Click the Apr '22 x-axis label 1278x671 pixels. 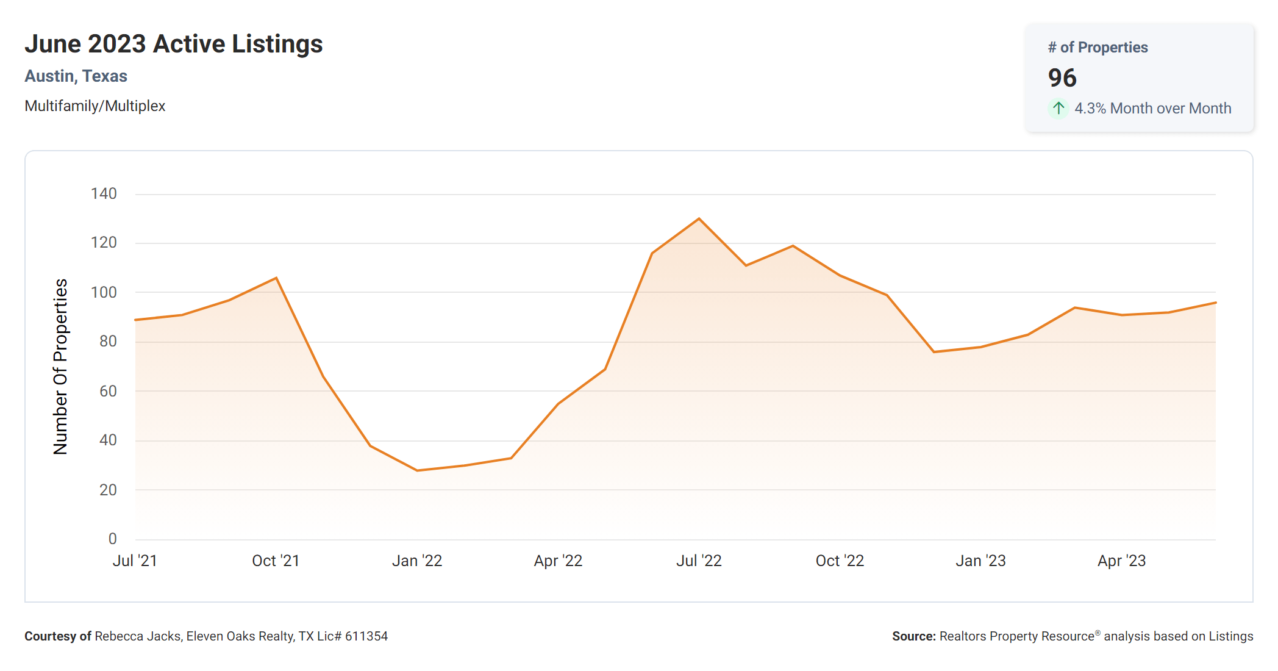(558, 561)
